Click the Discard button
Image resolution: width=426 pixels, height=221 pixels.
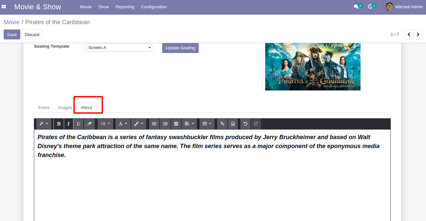(32, 34)
